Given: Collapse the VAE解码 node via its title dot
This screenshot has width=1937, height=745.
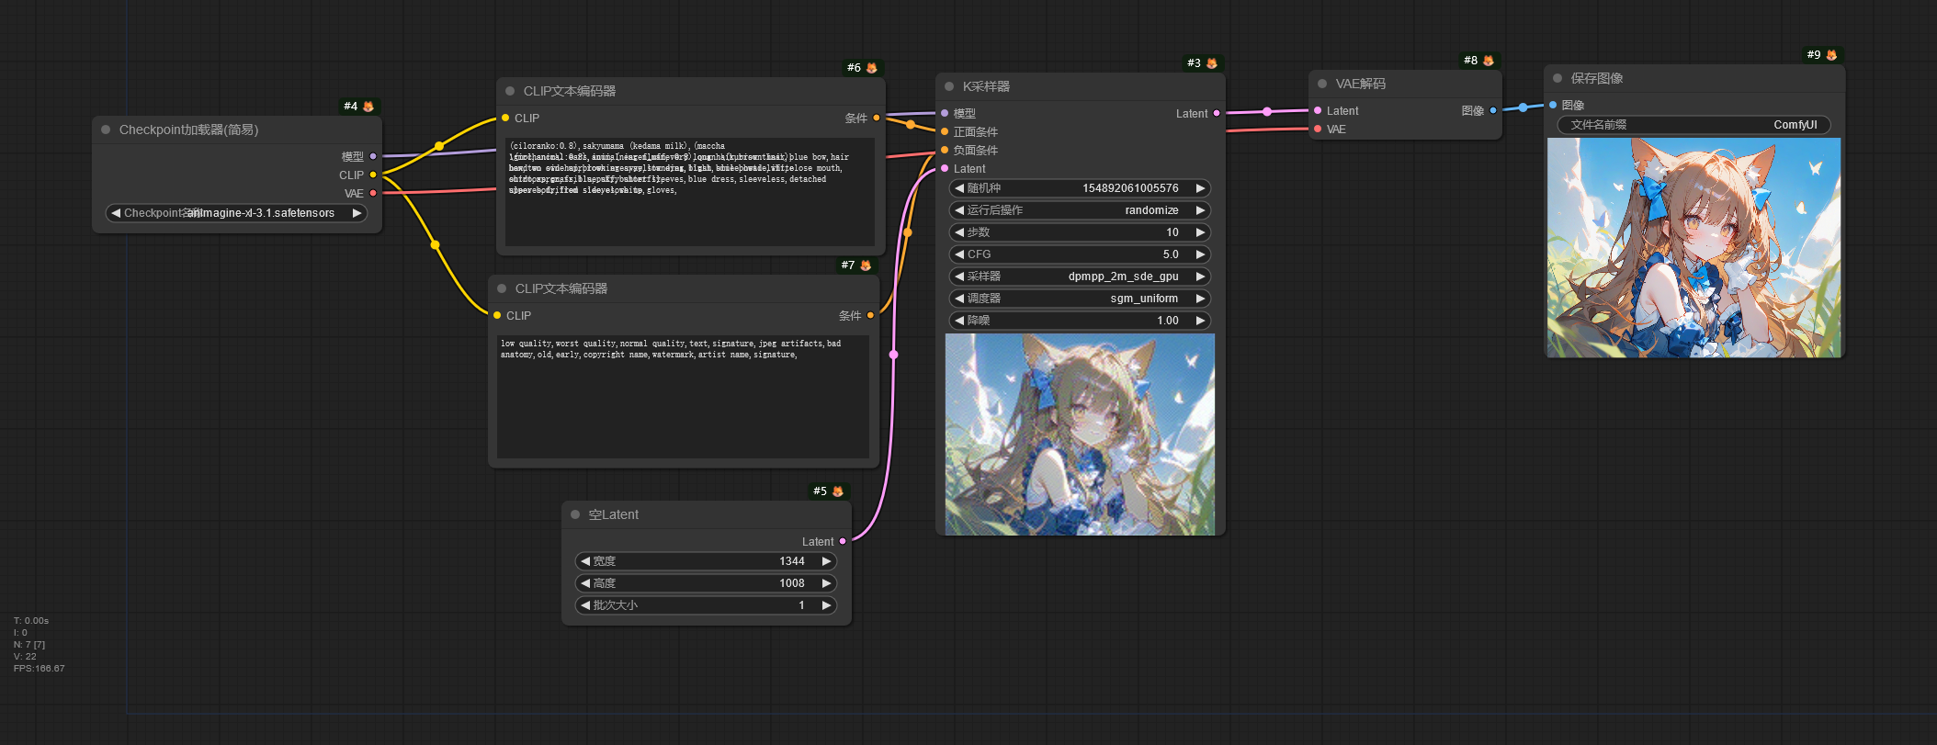Looking at the screenshot, I should 1322,84.
